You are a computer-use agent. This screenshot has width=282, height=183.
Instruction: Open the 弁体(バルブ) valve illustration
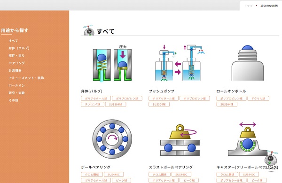112,63
